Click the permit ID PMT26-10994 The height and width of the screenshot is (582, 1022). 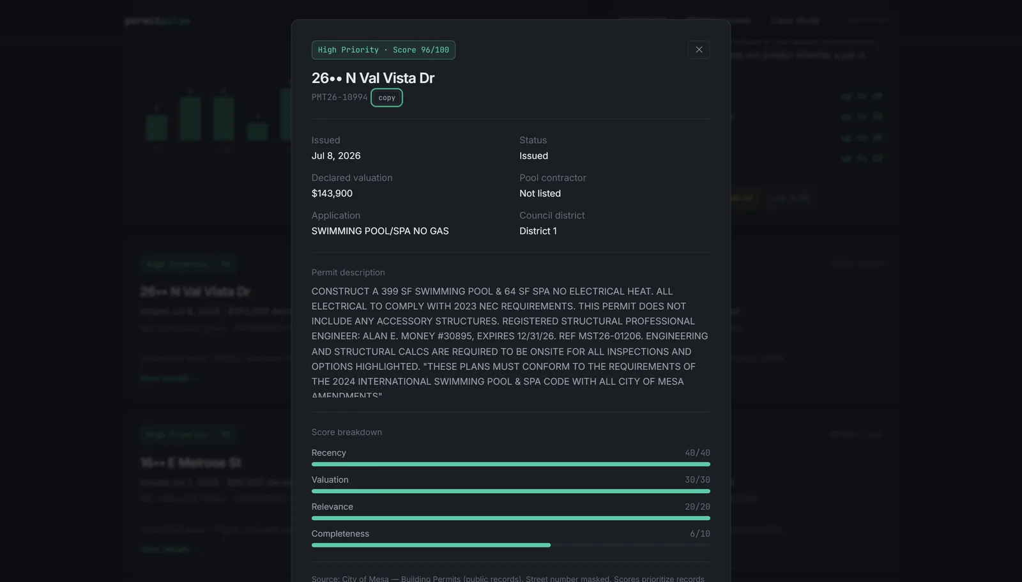point(340,97)
